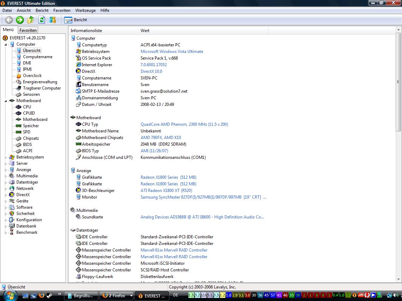Screen dimensions: 402x301
Task: Click the Software tree icon
Action: (x=12, y=207)
